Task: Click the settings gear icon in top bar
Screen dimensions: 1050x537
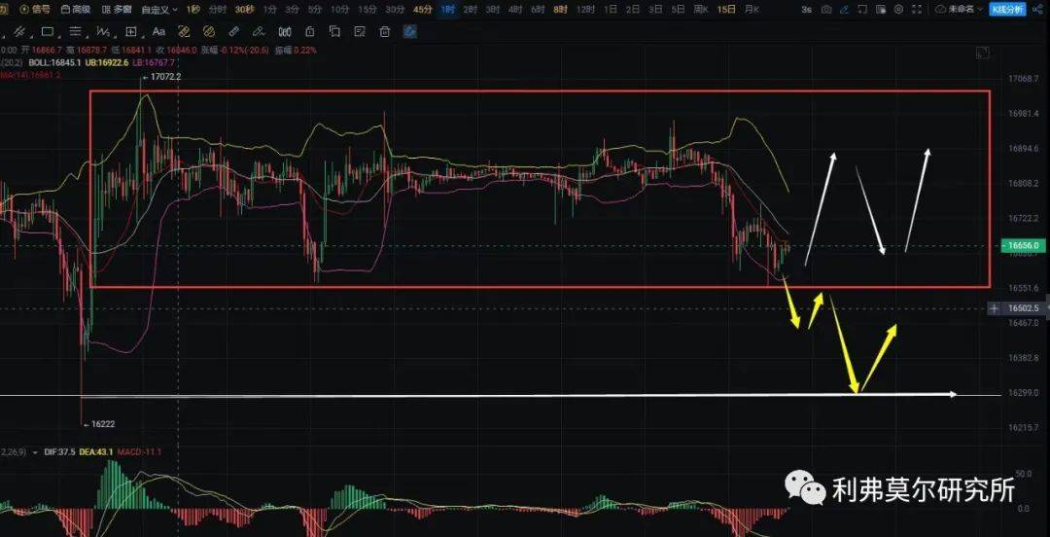Action: pos(897,10)
